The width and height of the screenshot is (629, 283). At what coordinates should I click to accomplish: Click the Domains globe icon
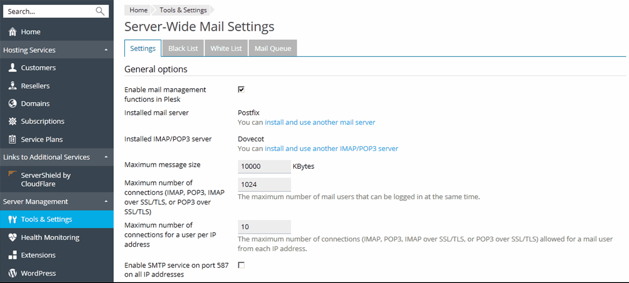point(13,103)
